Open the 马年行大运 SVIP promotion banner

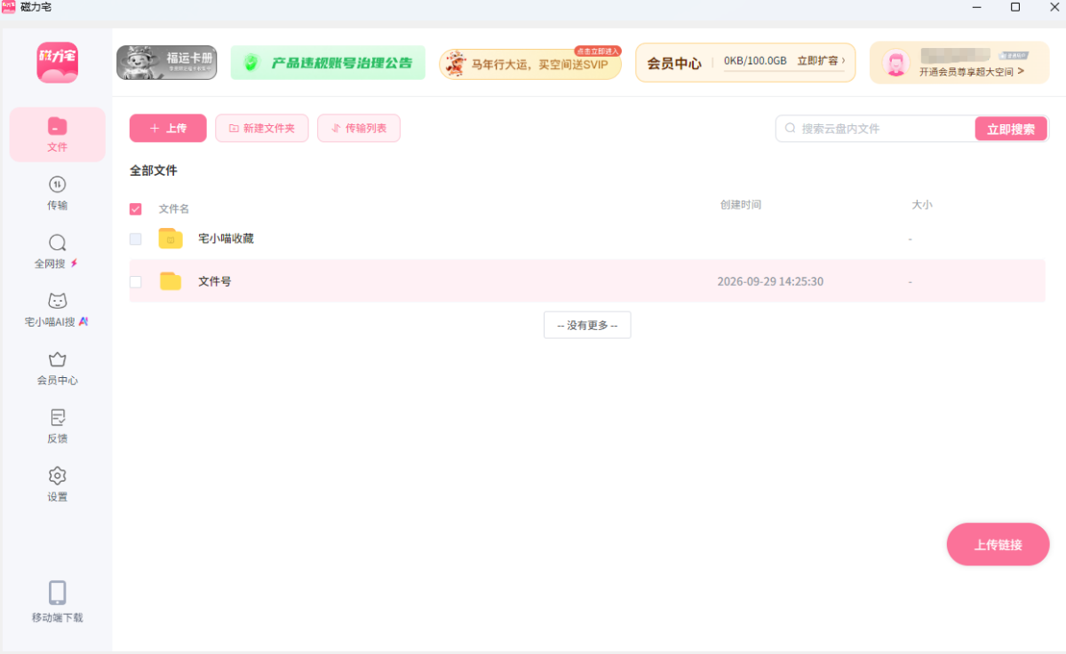(x=530, y=63)
